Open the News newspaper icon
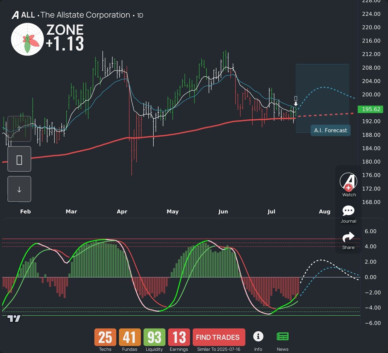The width and height of the screenshot is (388, 353). pos(282,336)
